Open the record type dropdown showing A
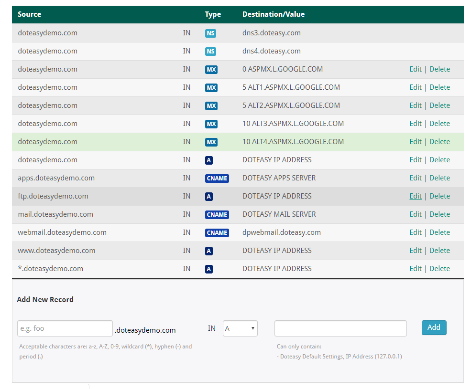The image size is (471, 389). pyautogui.click(x=240, y=328)
